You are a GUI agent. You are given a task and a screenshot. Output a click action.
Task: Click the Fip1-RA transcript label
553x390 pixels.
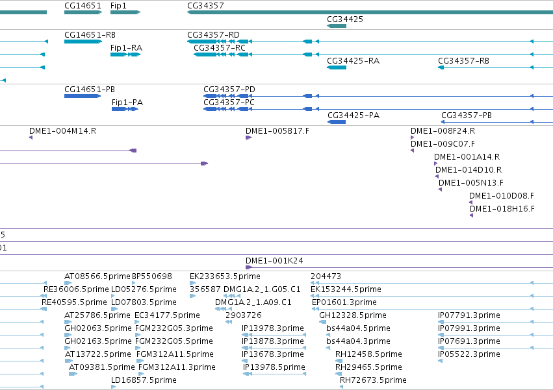click(x=126, y=48)
